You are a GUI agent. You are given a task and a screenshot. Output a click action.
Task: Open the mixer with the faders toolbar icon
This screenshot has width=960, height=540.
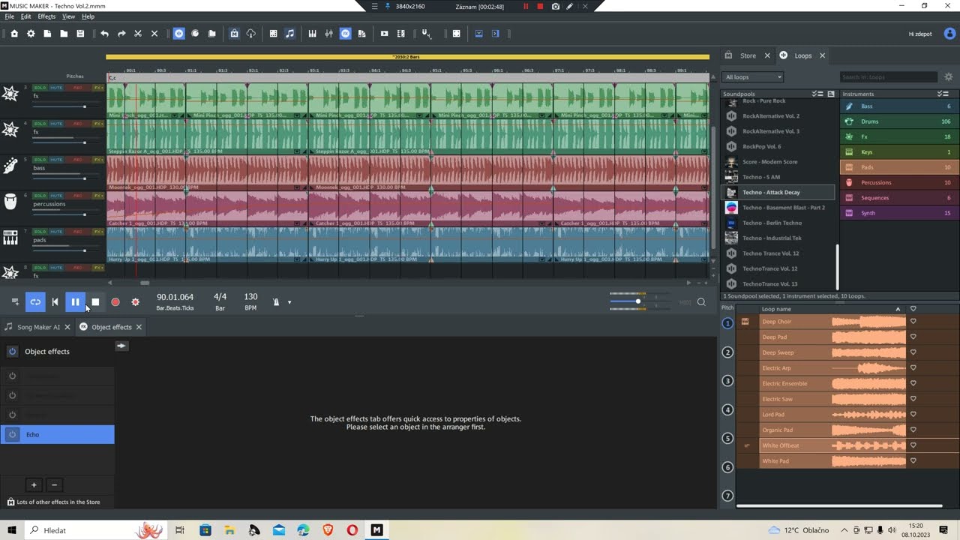[x=328, y=34]
